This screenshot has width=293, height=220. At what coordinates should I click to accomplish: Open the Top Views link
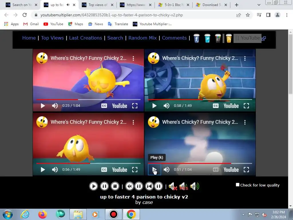coord(53,38)
